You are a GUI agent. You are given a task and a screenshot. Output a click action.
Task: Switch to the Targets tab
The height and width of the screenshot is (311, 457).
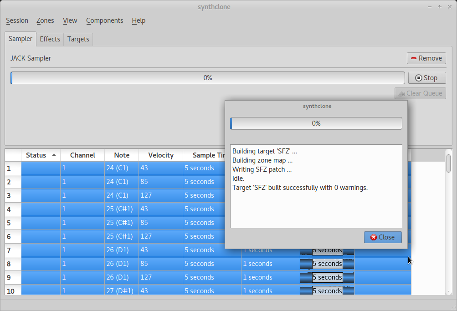pos(78,39)
